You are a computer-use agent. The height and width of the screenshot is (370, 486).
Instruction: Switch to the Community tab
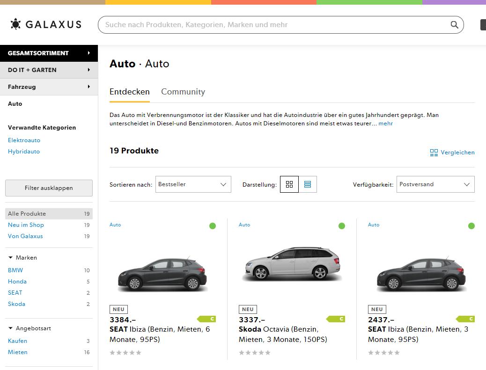(183, 92)
